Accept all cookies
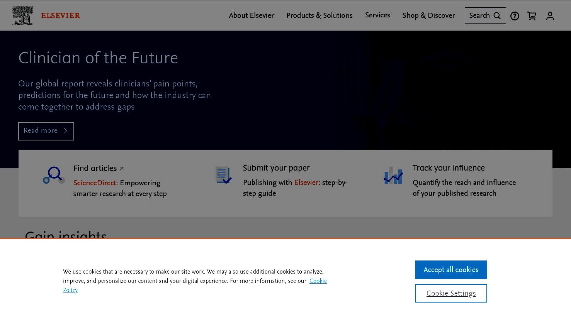The image size is (571, 323). pos(451,270)
